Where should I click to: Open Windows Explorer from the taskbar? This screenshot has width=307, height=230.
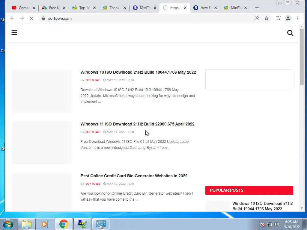point(27,224)
